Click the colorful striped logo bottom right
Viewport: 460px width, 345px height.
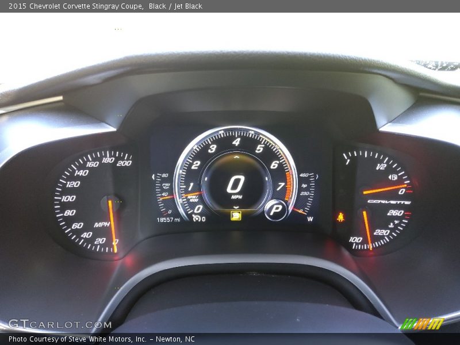(421, 324)
